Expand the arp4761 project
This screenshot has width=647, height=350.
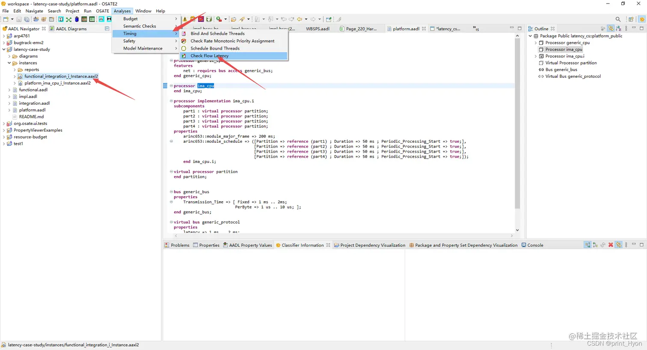[x=4, y=36]
